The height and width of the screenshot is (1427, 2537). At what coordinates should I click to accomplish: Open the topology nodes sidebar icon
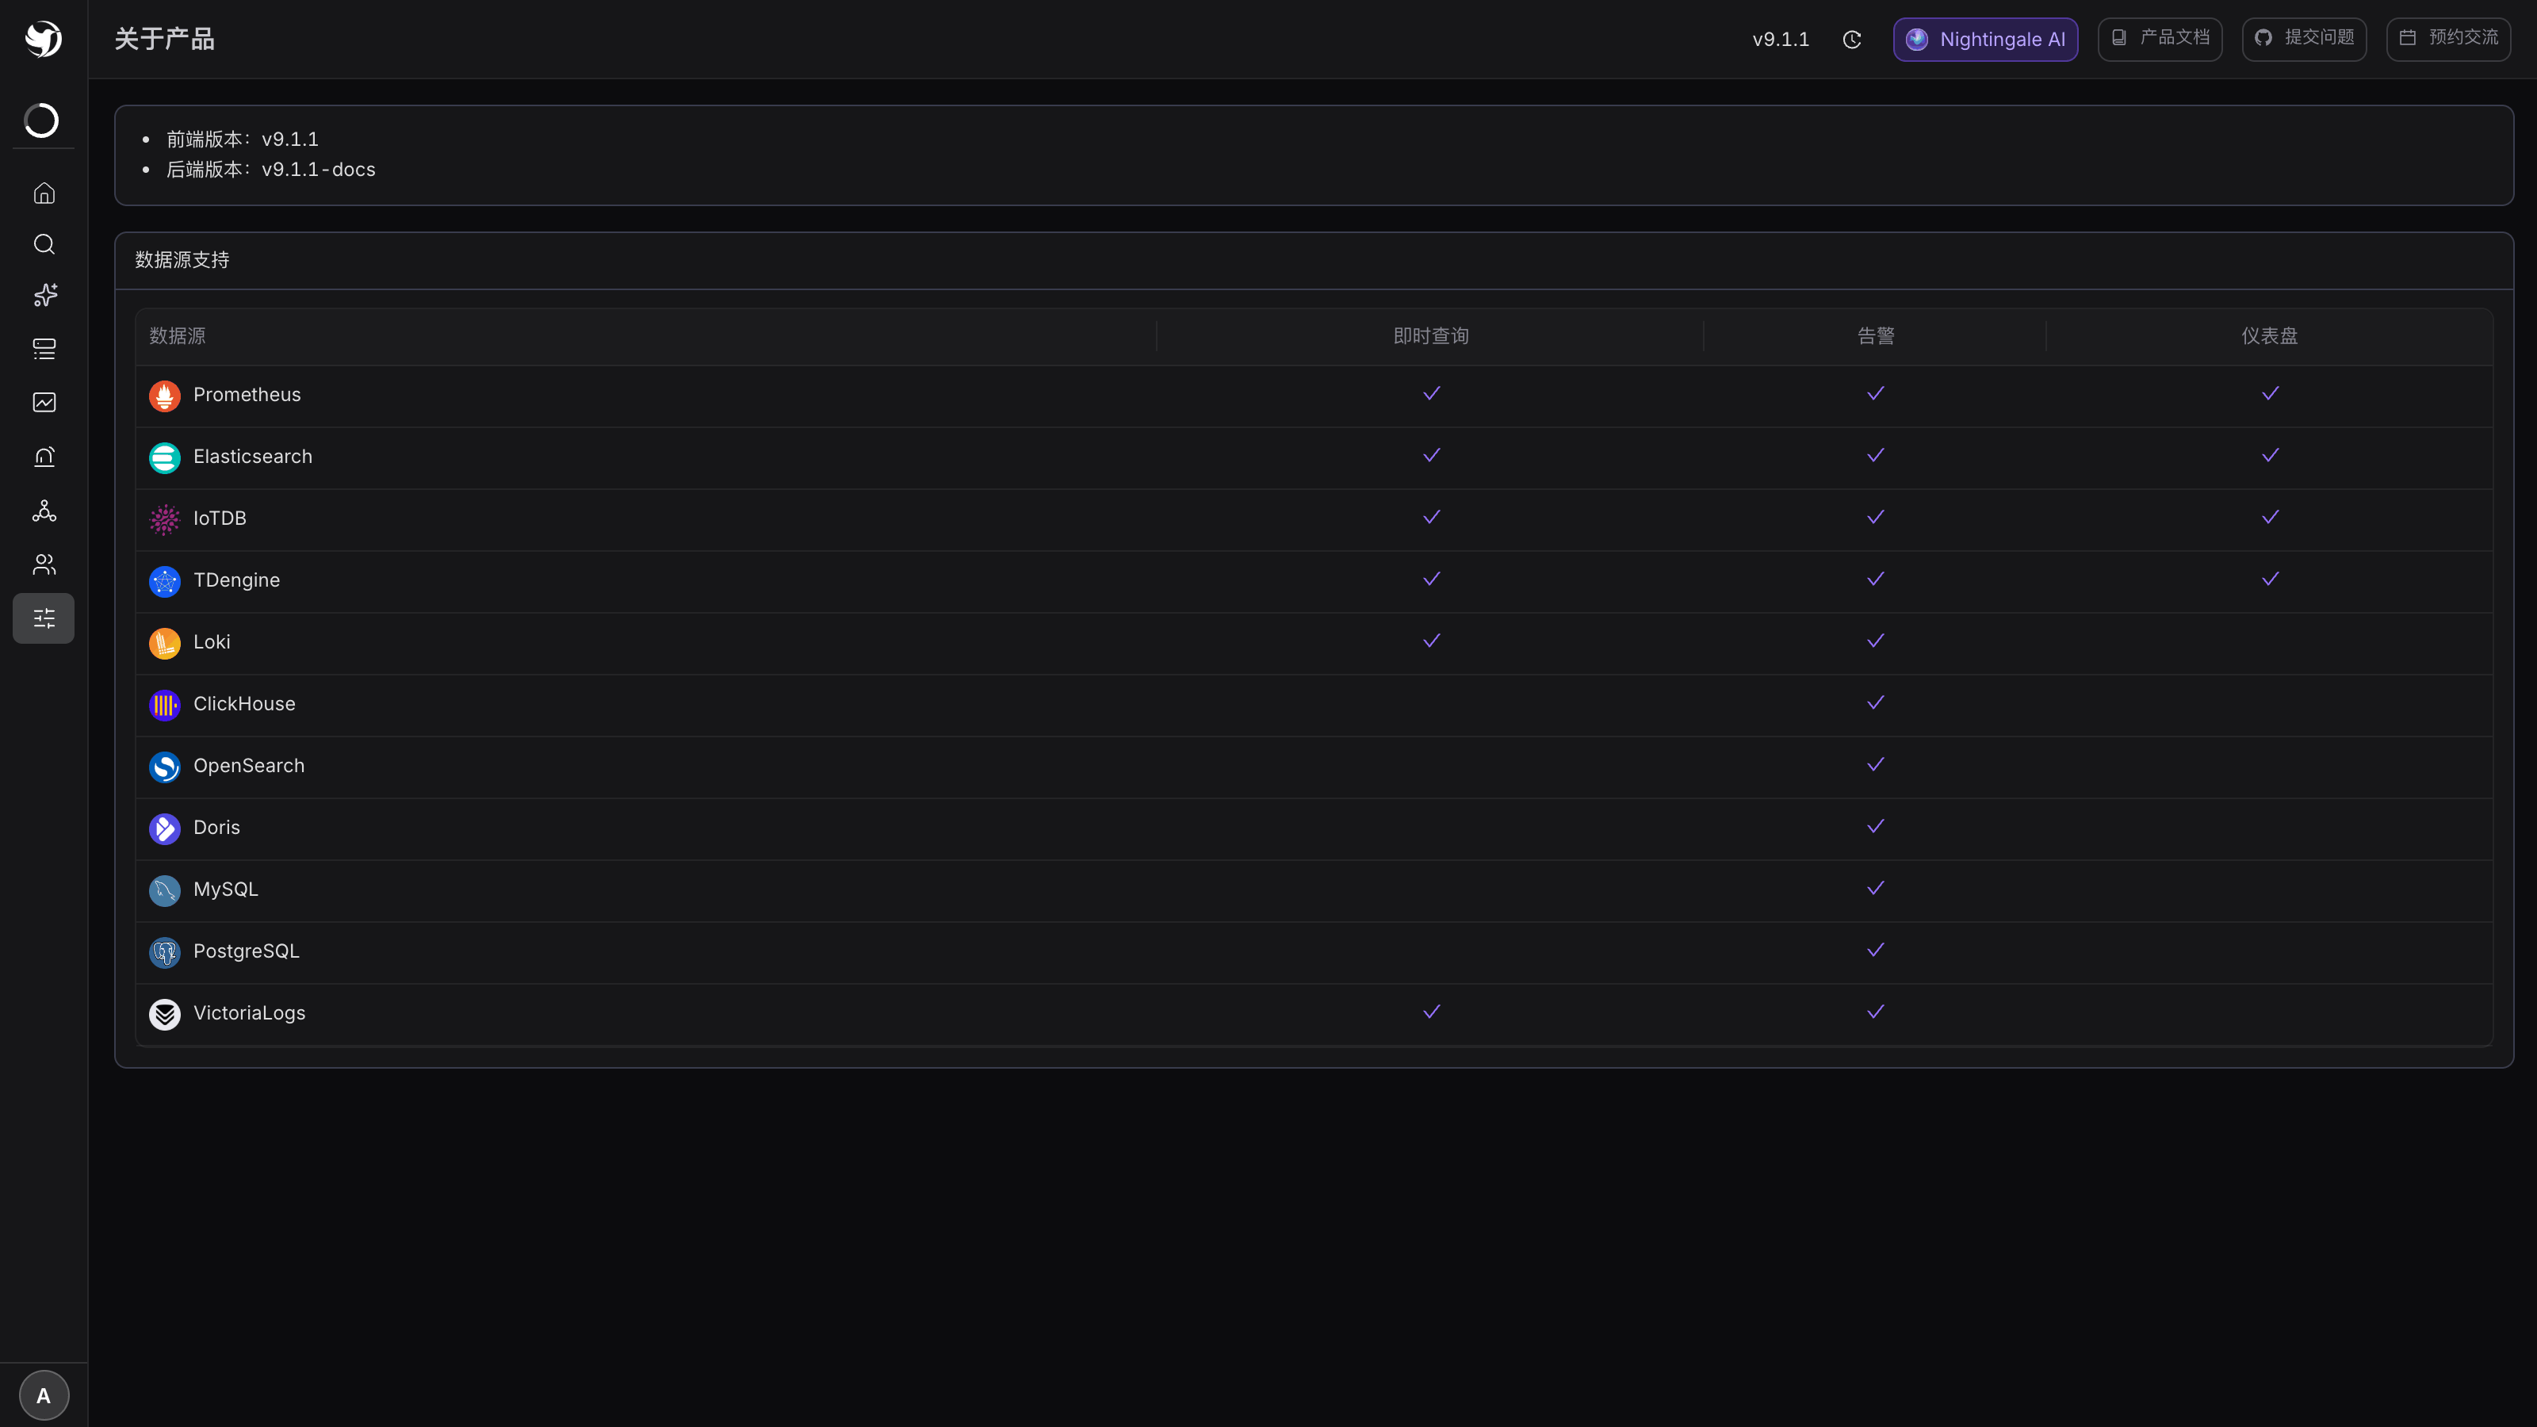[x=44, y=511]
